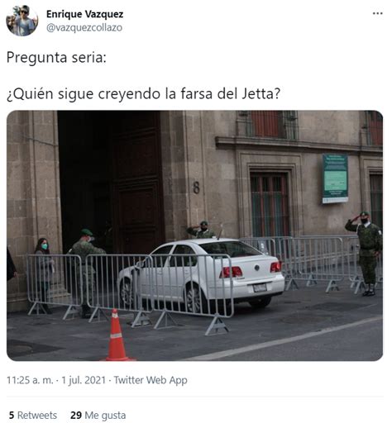Click the 1 jul. 2021 date
This screenshot has width=392, height=423.
(x=84, y=380)
